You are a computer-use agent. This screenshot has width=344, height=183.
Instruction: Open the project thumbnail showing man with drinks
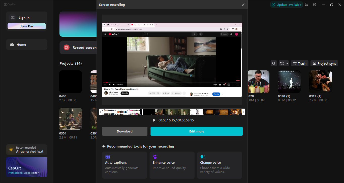259,82
